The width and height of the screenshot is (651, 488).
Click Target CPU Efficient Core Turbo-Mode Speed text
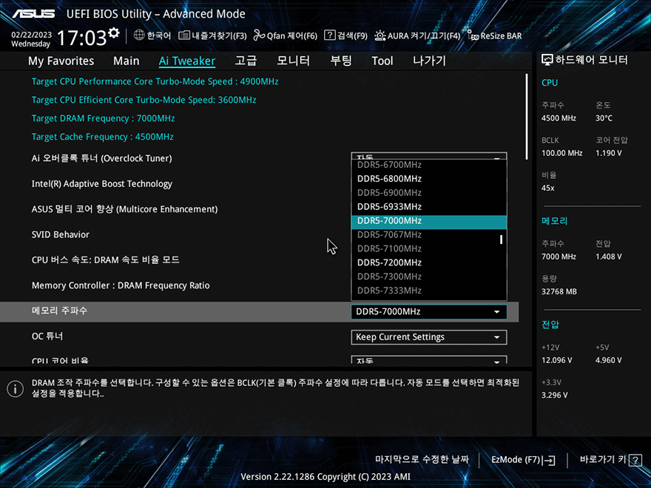144,100
